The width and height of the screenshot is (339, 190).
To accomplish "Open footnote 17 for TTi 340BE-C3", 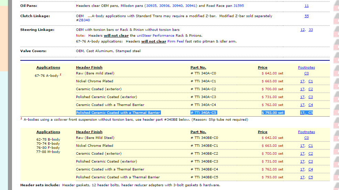I will (302, 162).
